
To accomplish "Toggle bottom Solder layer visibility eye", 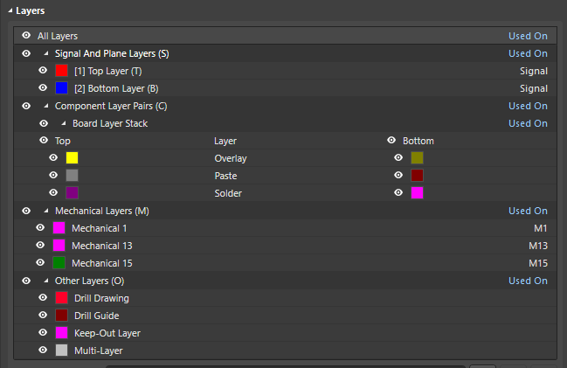I will tap(398, 192).
